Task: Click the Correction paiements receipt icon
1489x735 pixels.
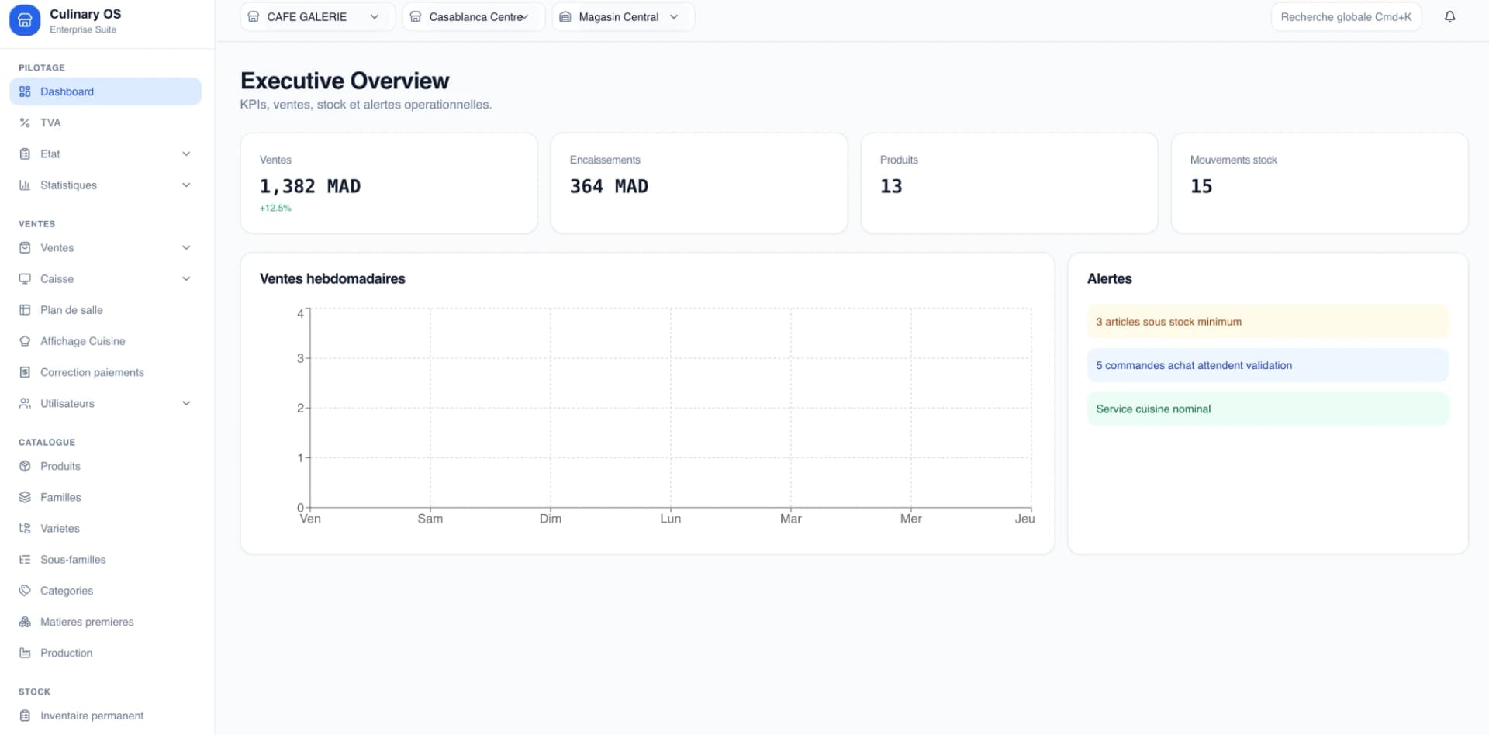Action: [x=25, y=372]
